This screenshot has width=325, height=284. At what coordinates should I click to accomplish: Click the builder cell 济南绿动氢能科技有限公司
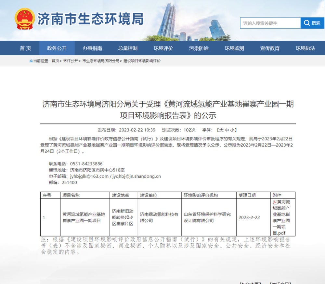pos(159,217)
